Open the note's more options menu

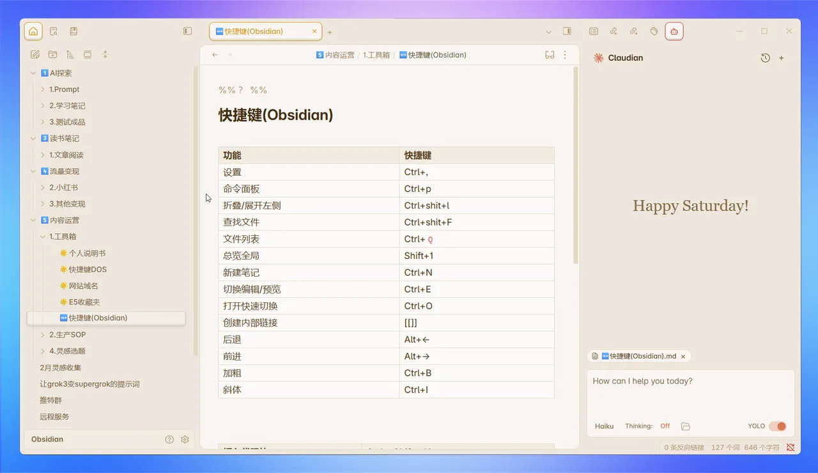565,55
